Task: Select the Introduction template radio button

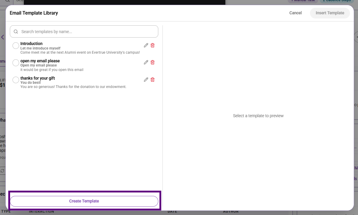Action: point(16,46)
